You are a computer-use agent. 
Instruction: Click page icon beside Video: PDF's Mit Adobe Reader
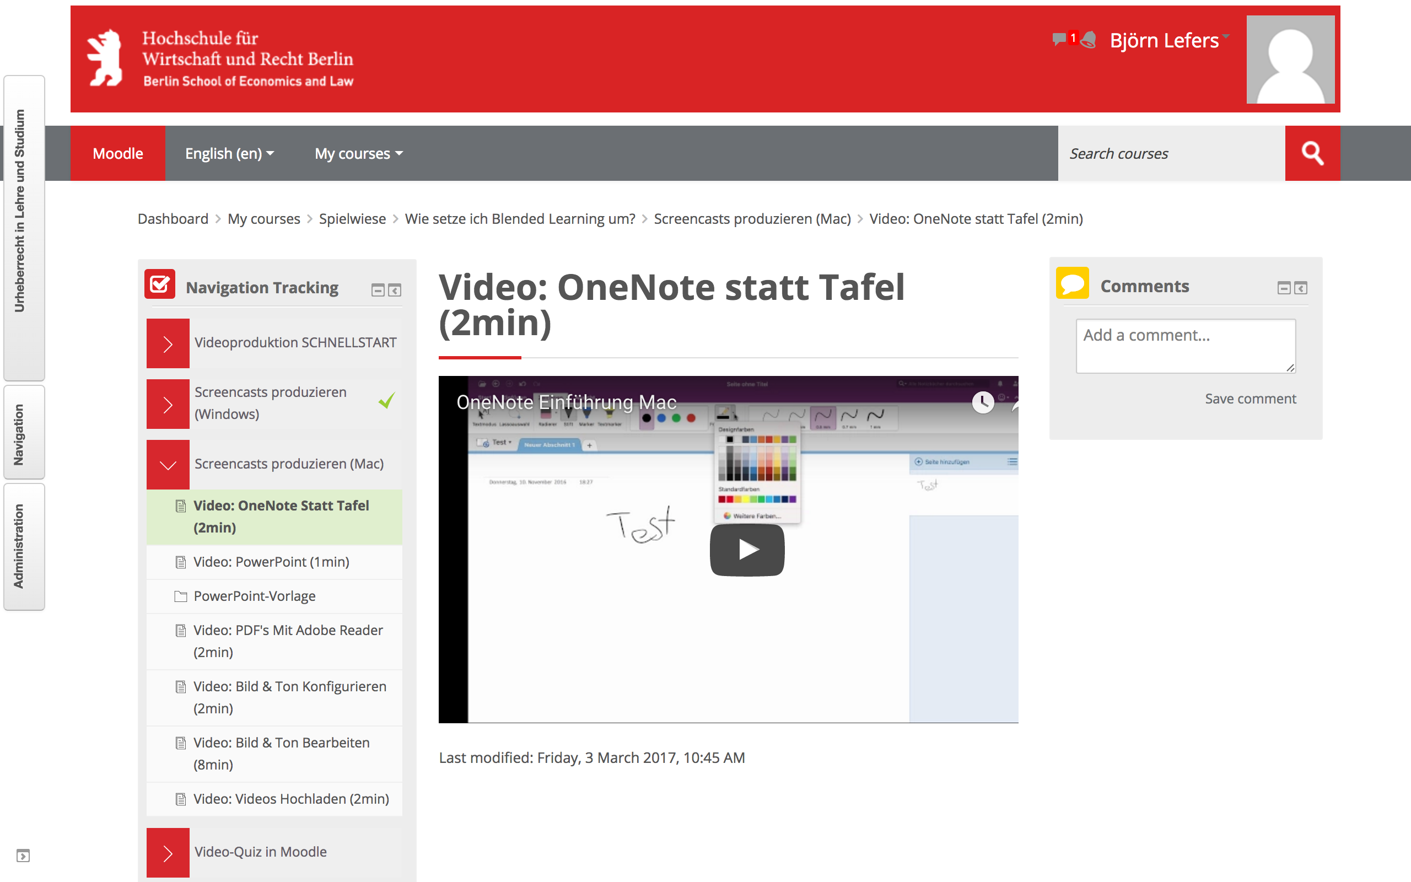(181, 631)
